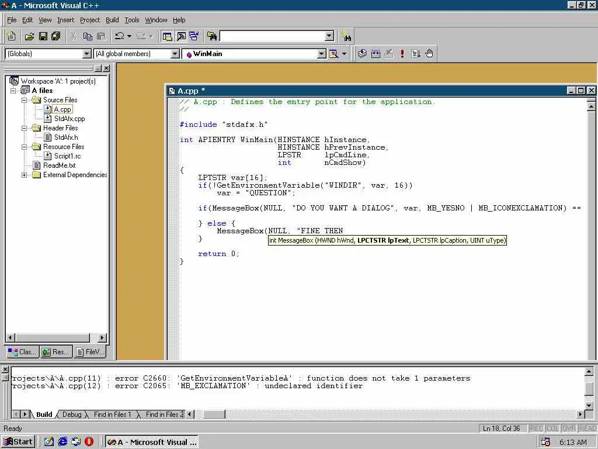
Task: Select the Build output tab
Action: 44,415
